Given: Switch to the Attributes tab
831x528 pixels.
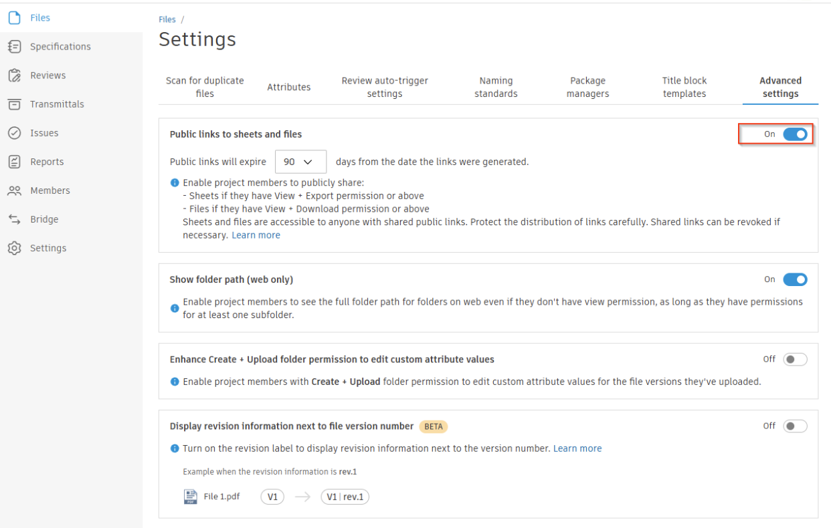Looking at the screenshot, I should click(x=289, y=87).
